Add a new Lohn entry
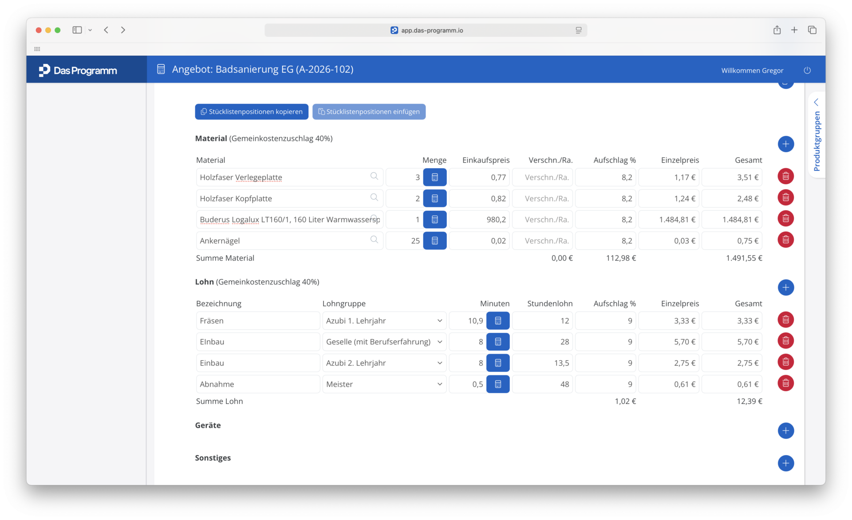 coord(785,288)
